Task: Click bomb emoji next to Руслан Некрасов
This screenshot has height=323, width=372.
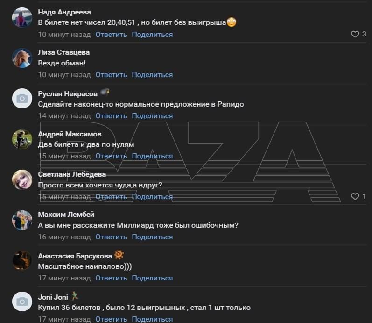Action: coord(105,92)
